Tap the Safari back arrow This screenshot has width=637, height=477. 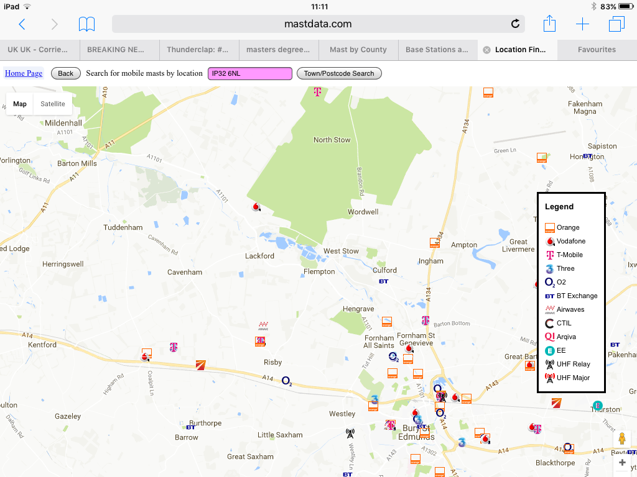(x=22, y=24)
